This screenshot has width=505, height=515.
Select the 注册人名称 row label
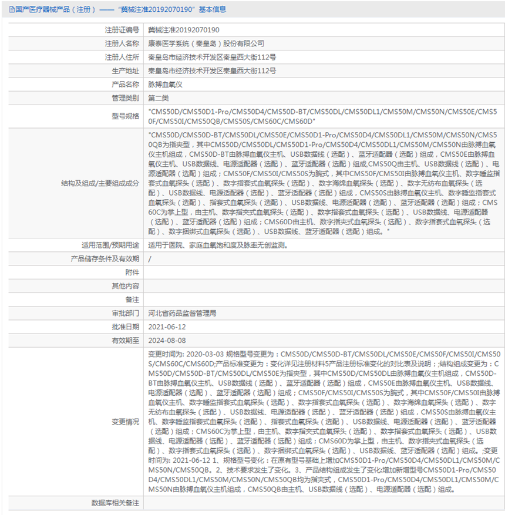[122, 43]
